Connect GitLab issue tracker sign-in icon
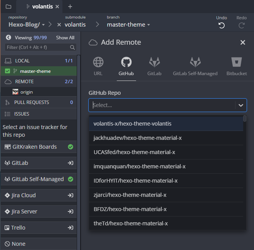This screenshot has width=254, height=250. point(71,163)
